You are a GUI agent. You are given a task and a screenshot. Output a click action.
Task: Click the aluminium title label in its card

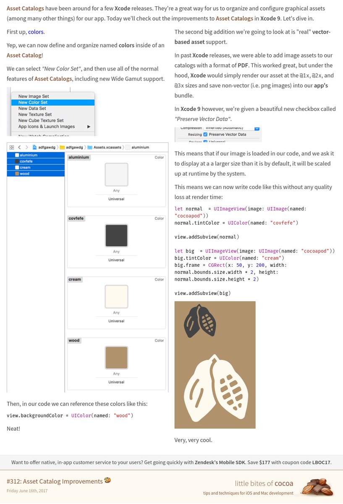(79, 157)
